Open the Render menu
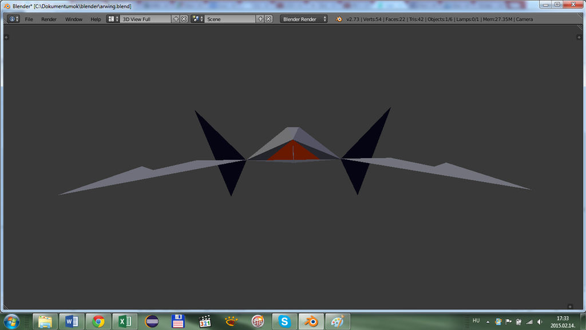This screenshot has height=330, width=586. pos(49,19)
